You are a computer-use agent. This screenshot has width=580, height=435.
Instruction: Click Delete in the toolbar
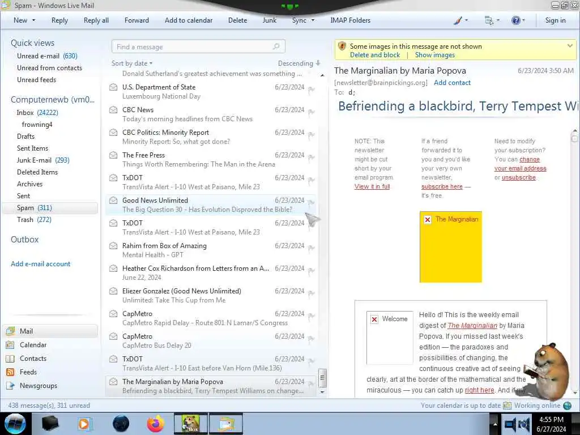click(x=237, y=20)
